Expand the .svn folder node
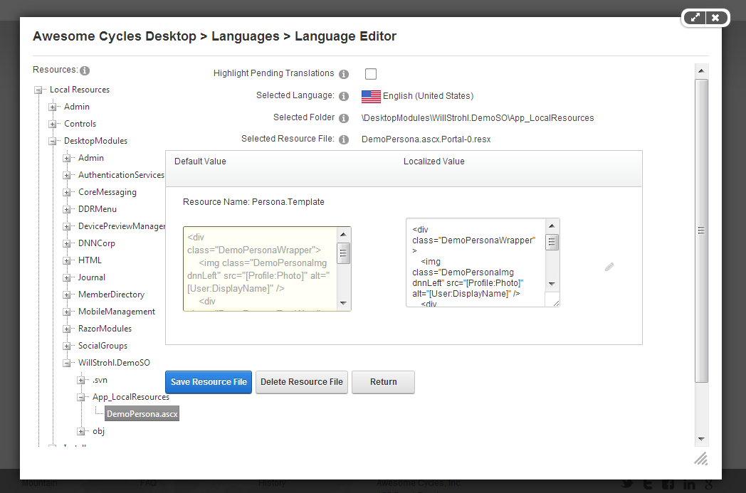The width and height of the screenshot is (746, 493). [x=80, y=380]
